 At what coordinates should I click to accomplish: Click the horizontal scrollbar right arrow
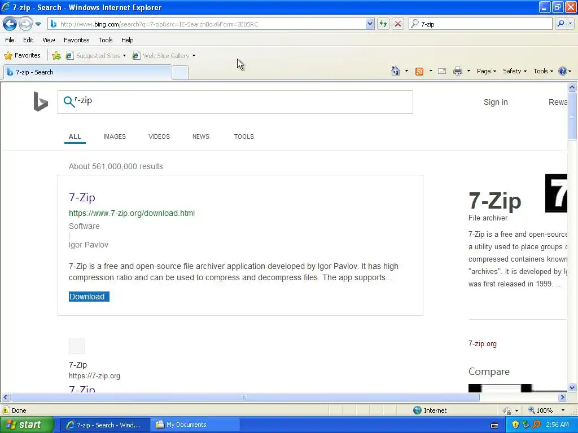pyautogui.click(x=562, y=397)
